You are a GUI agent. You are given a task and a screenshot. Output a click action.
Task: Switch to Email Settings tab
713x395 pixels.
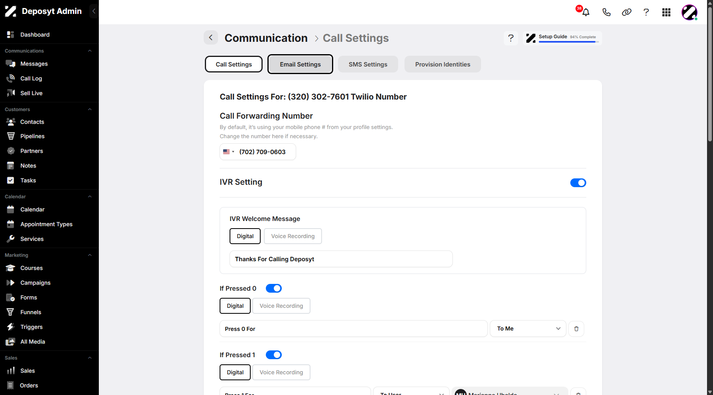(300, 64)
